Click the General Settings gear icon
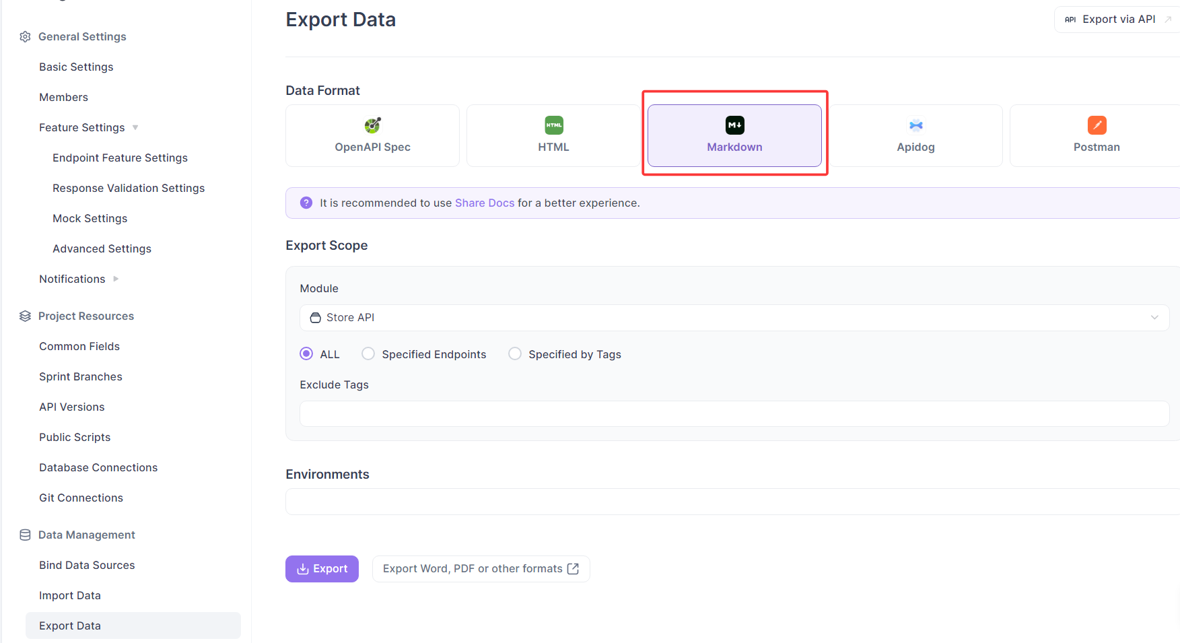This screenshot has width=1180, height=643. click(x=25, y=36)
